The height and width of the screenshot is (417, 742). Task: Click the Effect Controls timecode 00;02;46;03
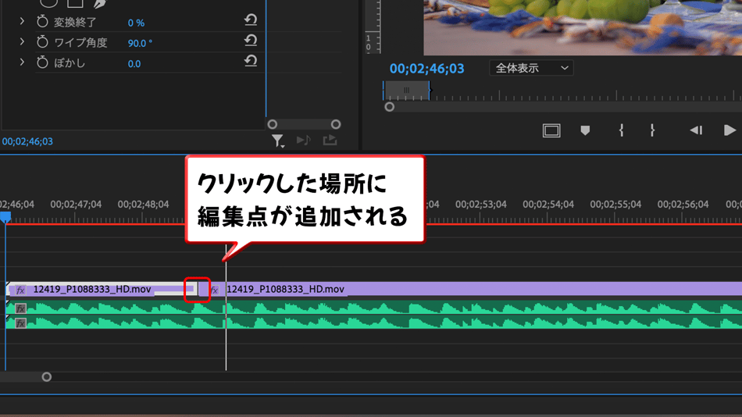27,141
